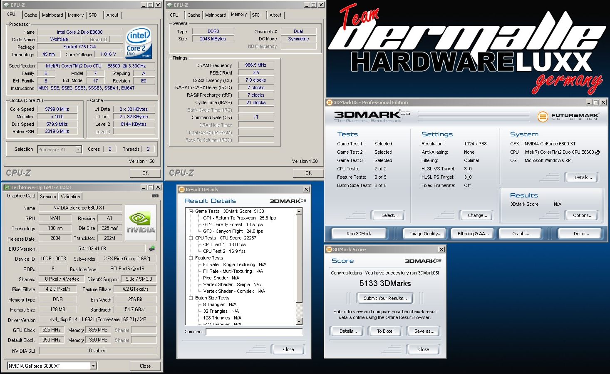Close the 3DMark Score window with X
The width and height of the screenshot is (610, 374).
[441, 249]
